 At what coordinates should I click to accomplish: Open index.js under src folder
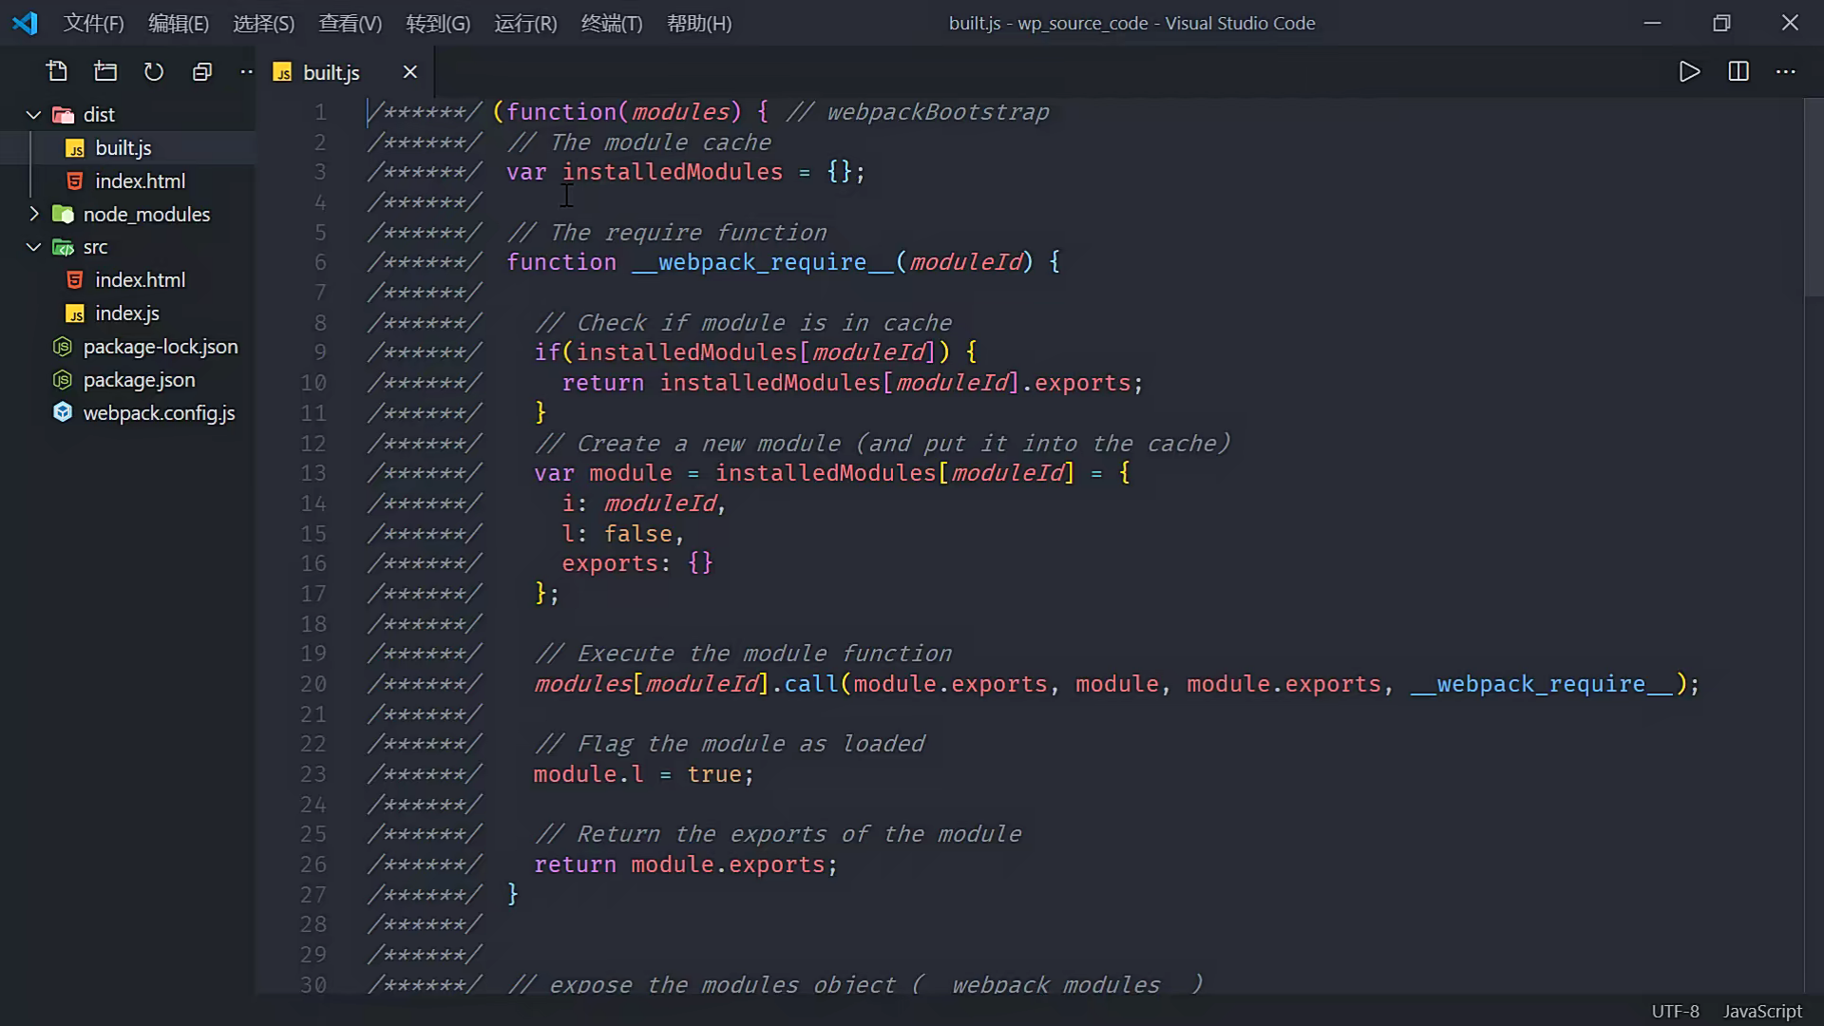tap(127, 313)
